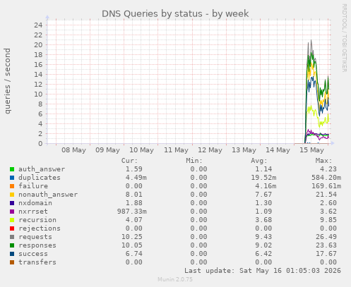Click the requests gray legend swatch
Screen dimensions: 351x287
(12, 237)
